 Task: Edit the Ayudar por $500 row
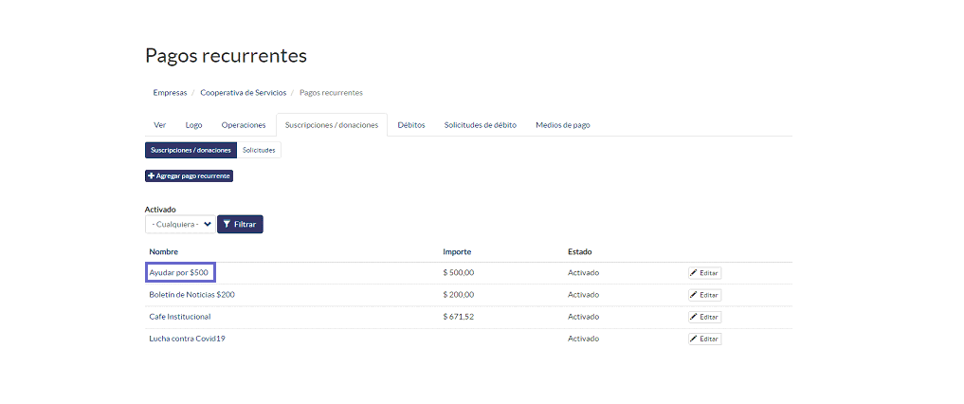click(x=704, y=273)
